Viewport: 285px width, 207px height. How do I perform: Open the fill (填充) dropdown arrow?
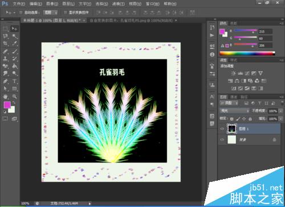tap(280, 119)
